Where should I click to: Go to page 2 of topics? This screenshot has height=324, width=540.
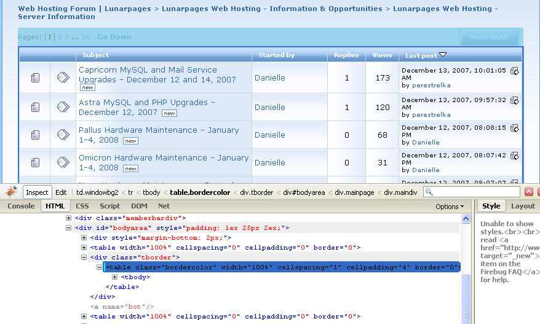pos(60,37)
